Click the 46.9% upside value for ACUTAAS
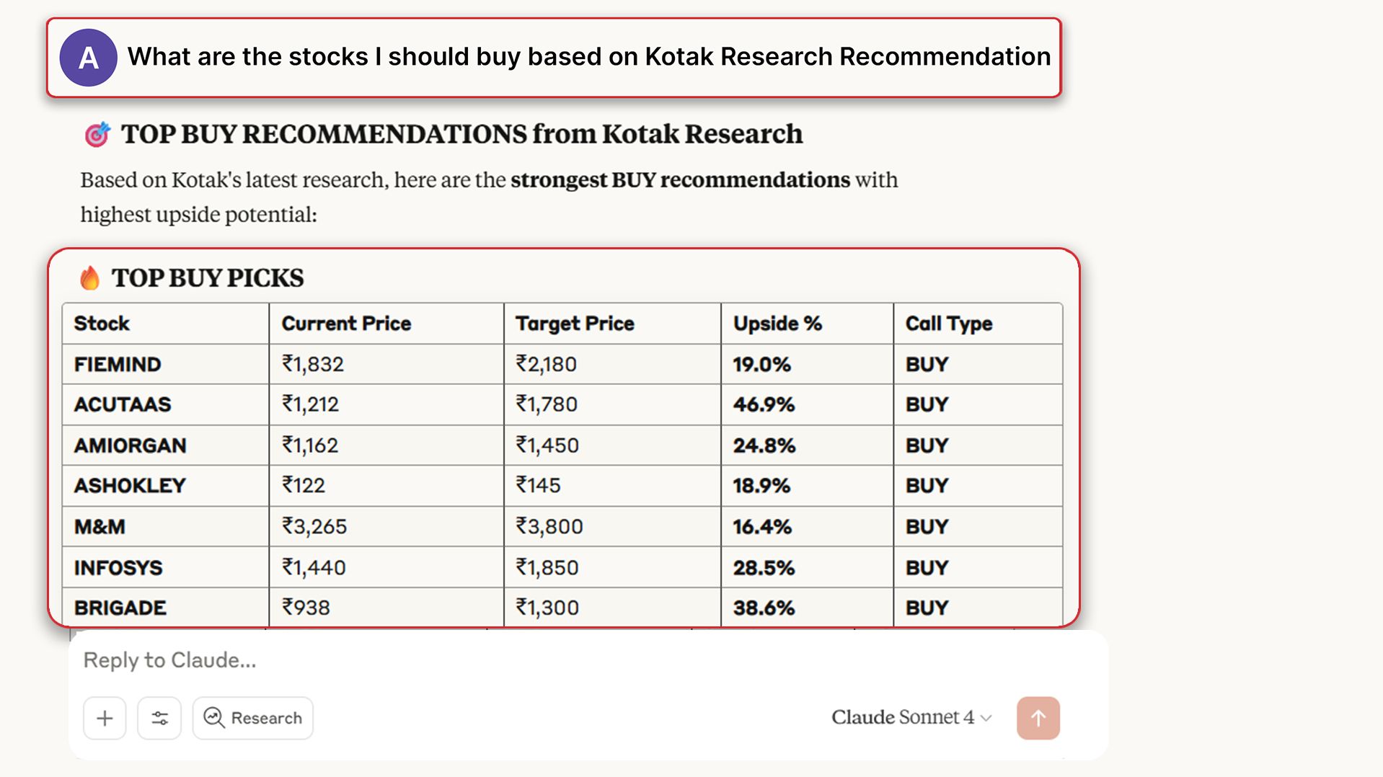The width and height of the screenshot is (1383, 777). 764,404
